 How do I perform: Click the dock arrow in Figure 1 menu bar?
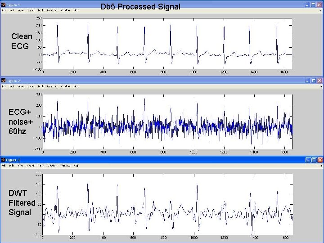pos(320,10)
